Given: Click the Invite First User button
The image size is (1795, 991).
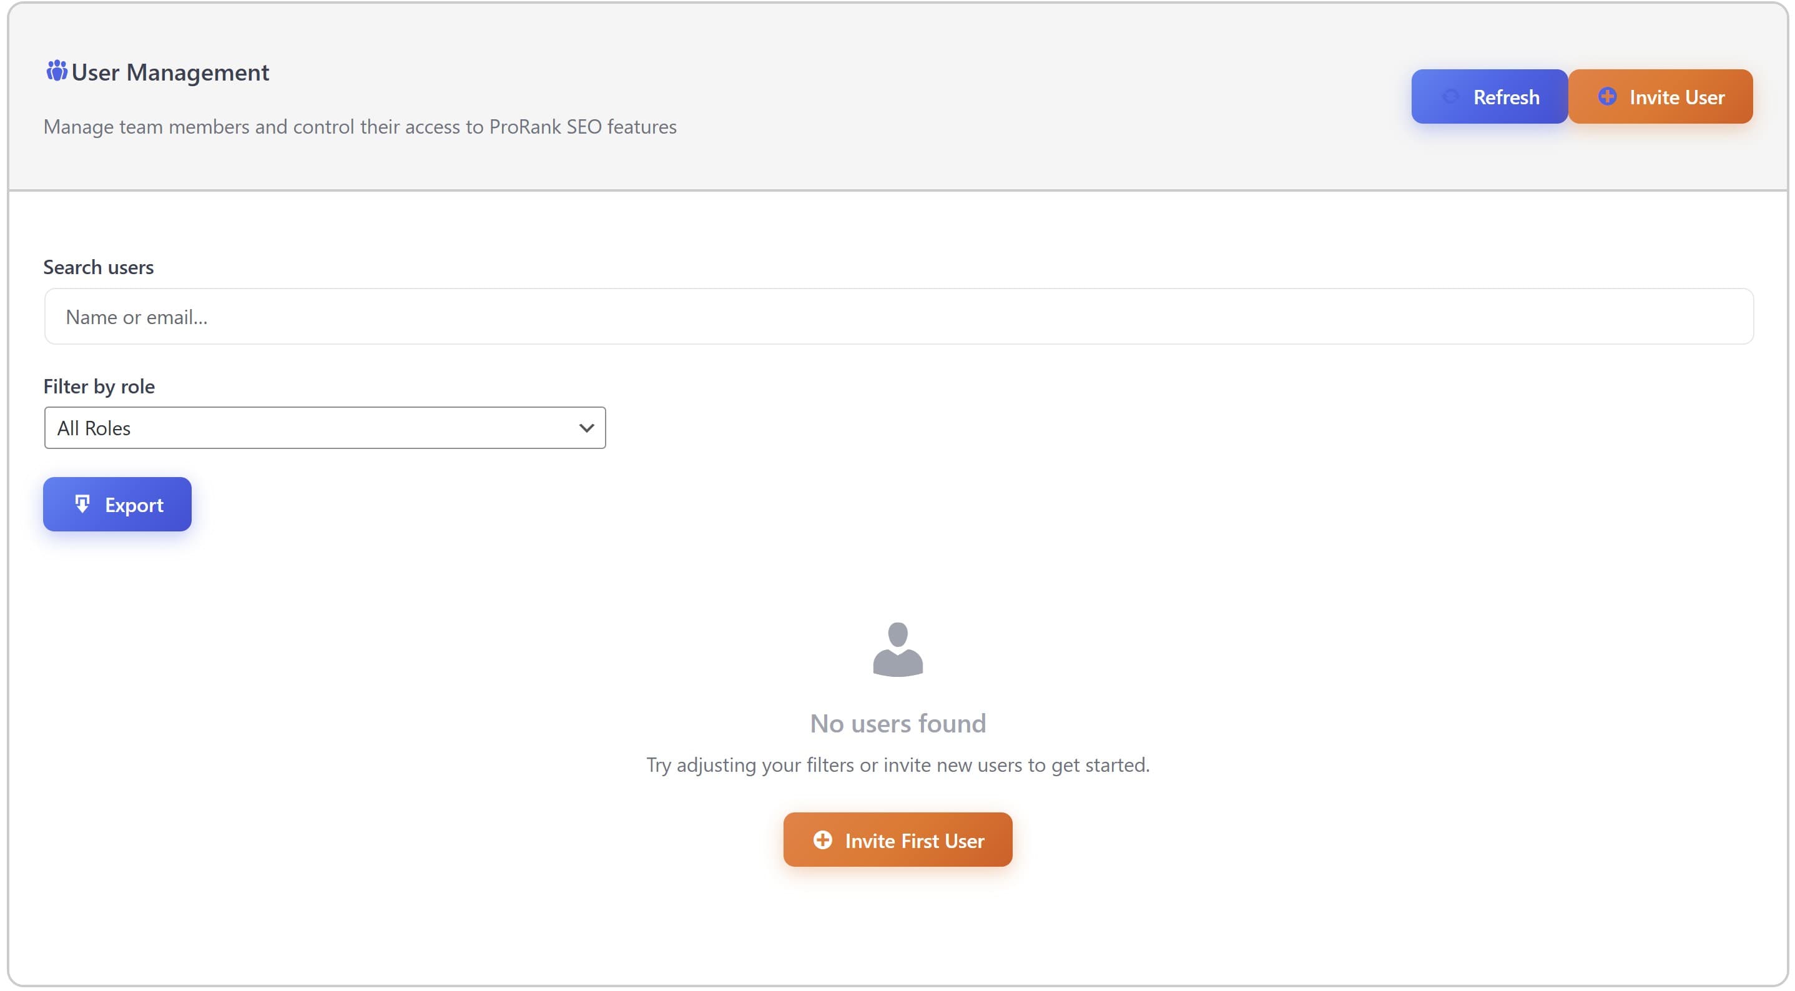Looking at the screenshot, I should click(898, 840).
